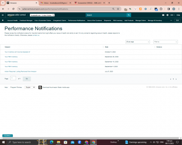This screenshot has width=182, height=145.
Task: Open FBA Inventory in favorites bar
Action: click(x=118, y=21)
